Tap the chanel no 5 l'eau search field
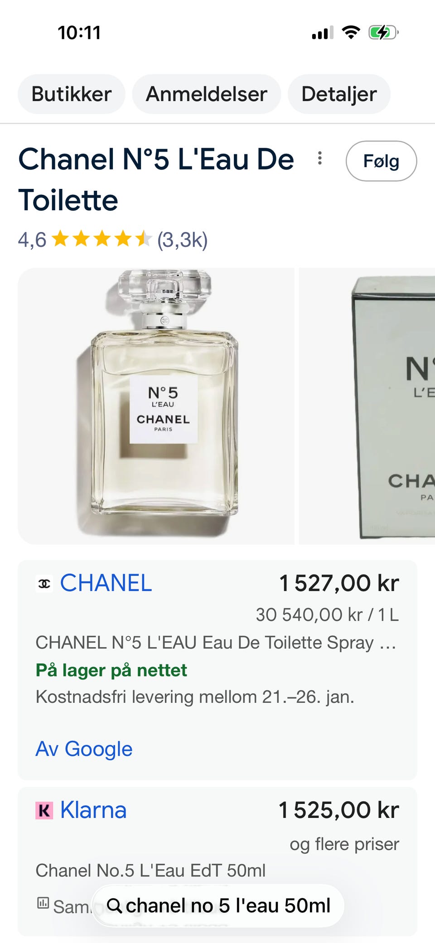Viewport: 435px width, 943px height. point(218,906)
